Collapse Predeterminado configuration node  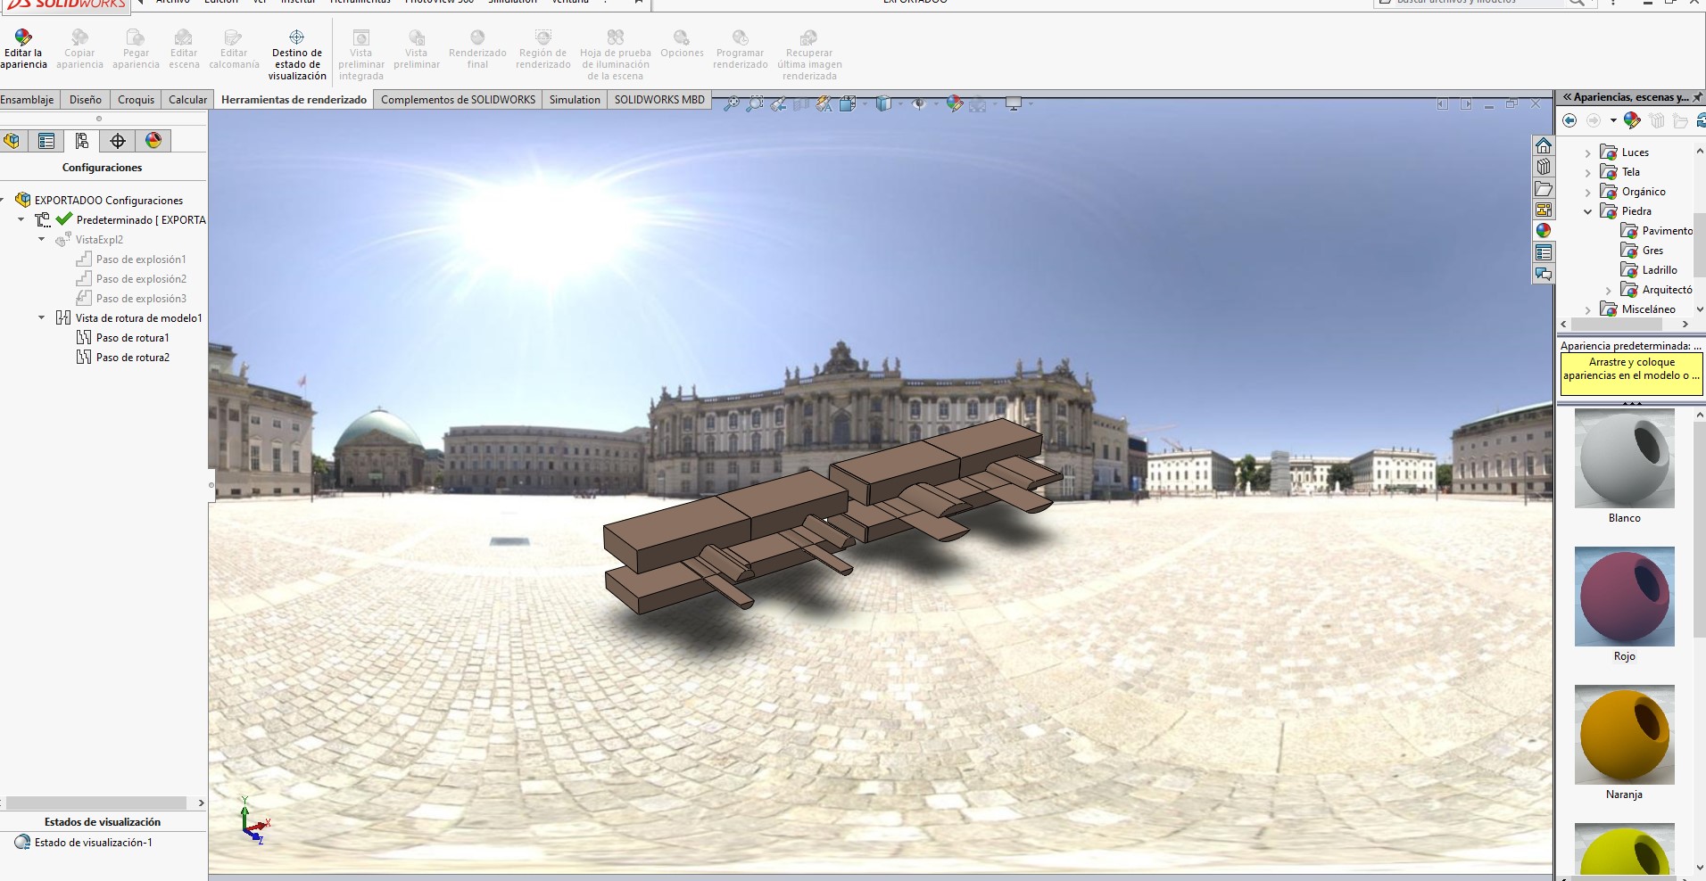pyautogui.click(x=21, y=219)
